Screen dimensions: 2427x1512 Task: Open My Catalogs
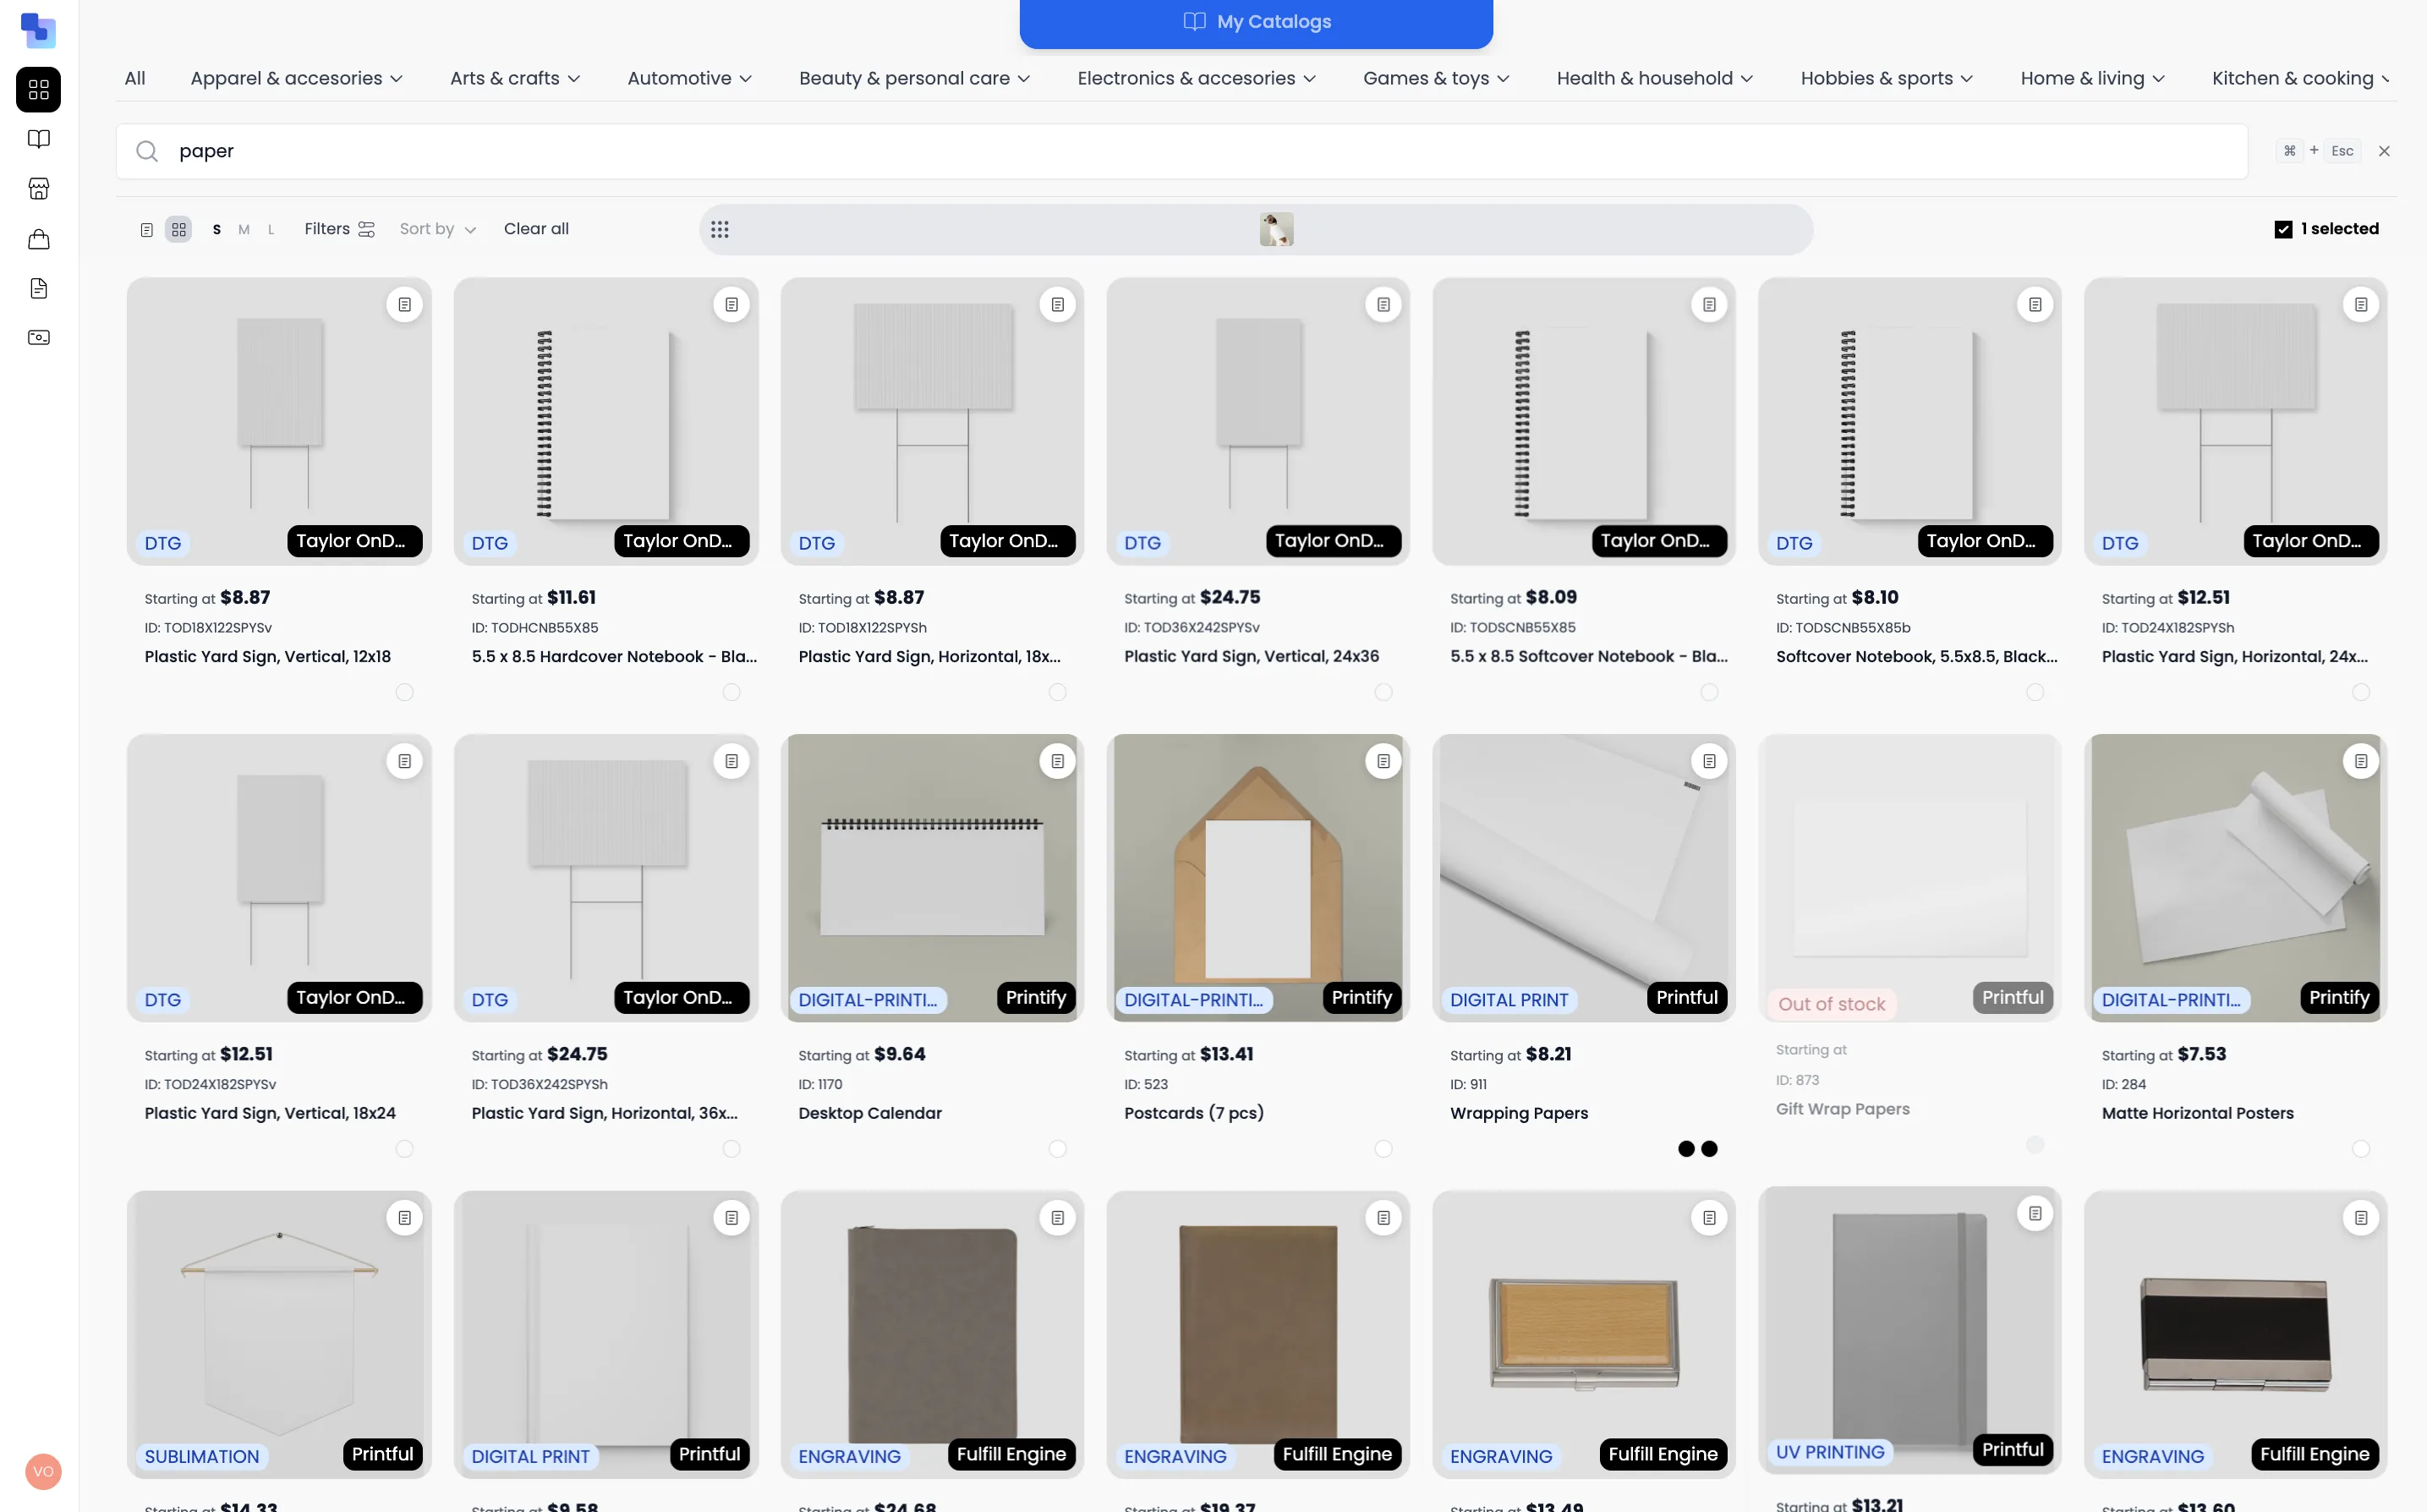pyautogui.click(x=1256, y=22)
